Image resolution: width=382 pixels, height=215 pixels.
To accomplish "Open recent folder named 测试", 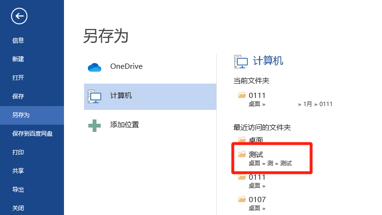I will (256, 155).
